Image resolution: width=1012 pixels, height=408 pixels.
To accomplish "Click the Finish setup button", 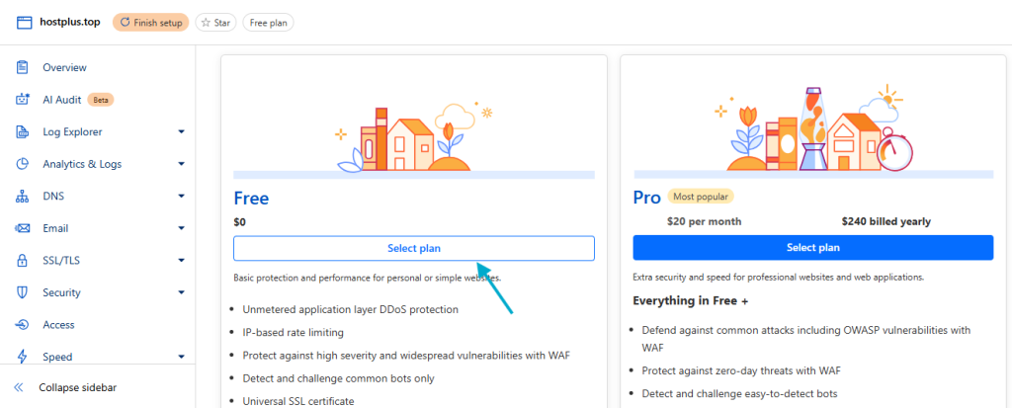I will coord(150,22).
